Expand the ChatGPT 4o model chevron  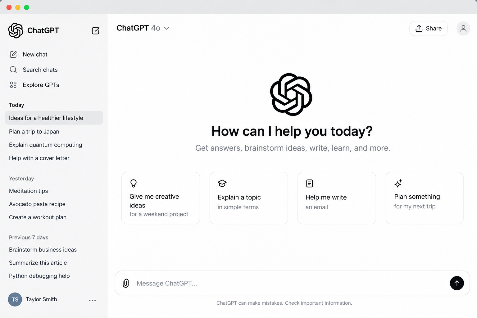click(167, 28)
